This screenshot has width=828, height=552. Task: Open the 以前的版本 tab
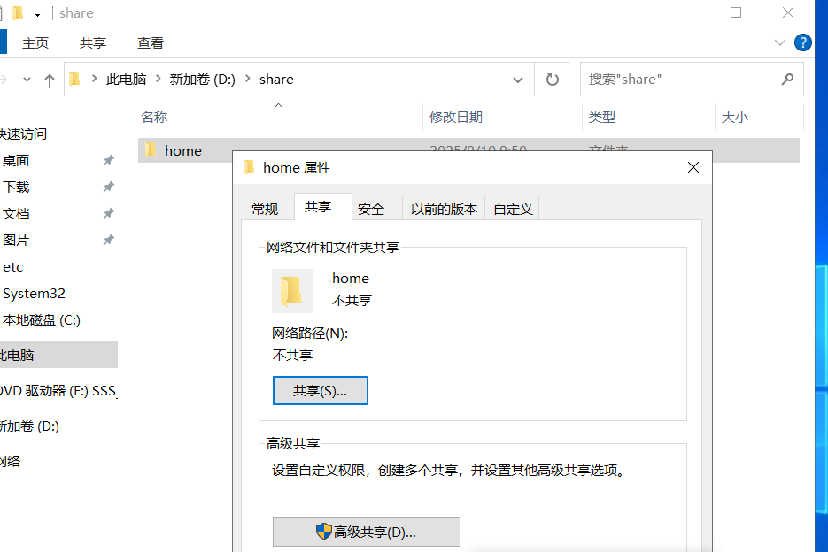[x=444, y=209]
